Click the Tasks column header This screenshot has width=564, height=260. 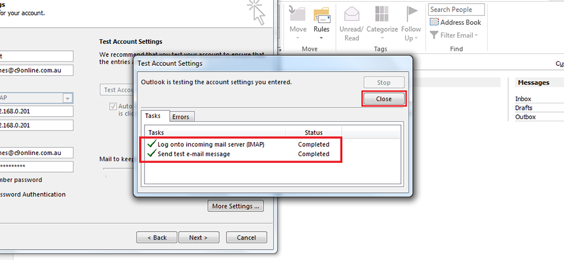point(215,132)
